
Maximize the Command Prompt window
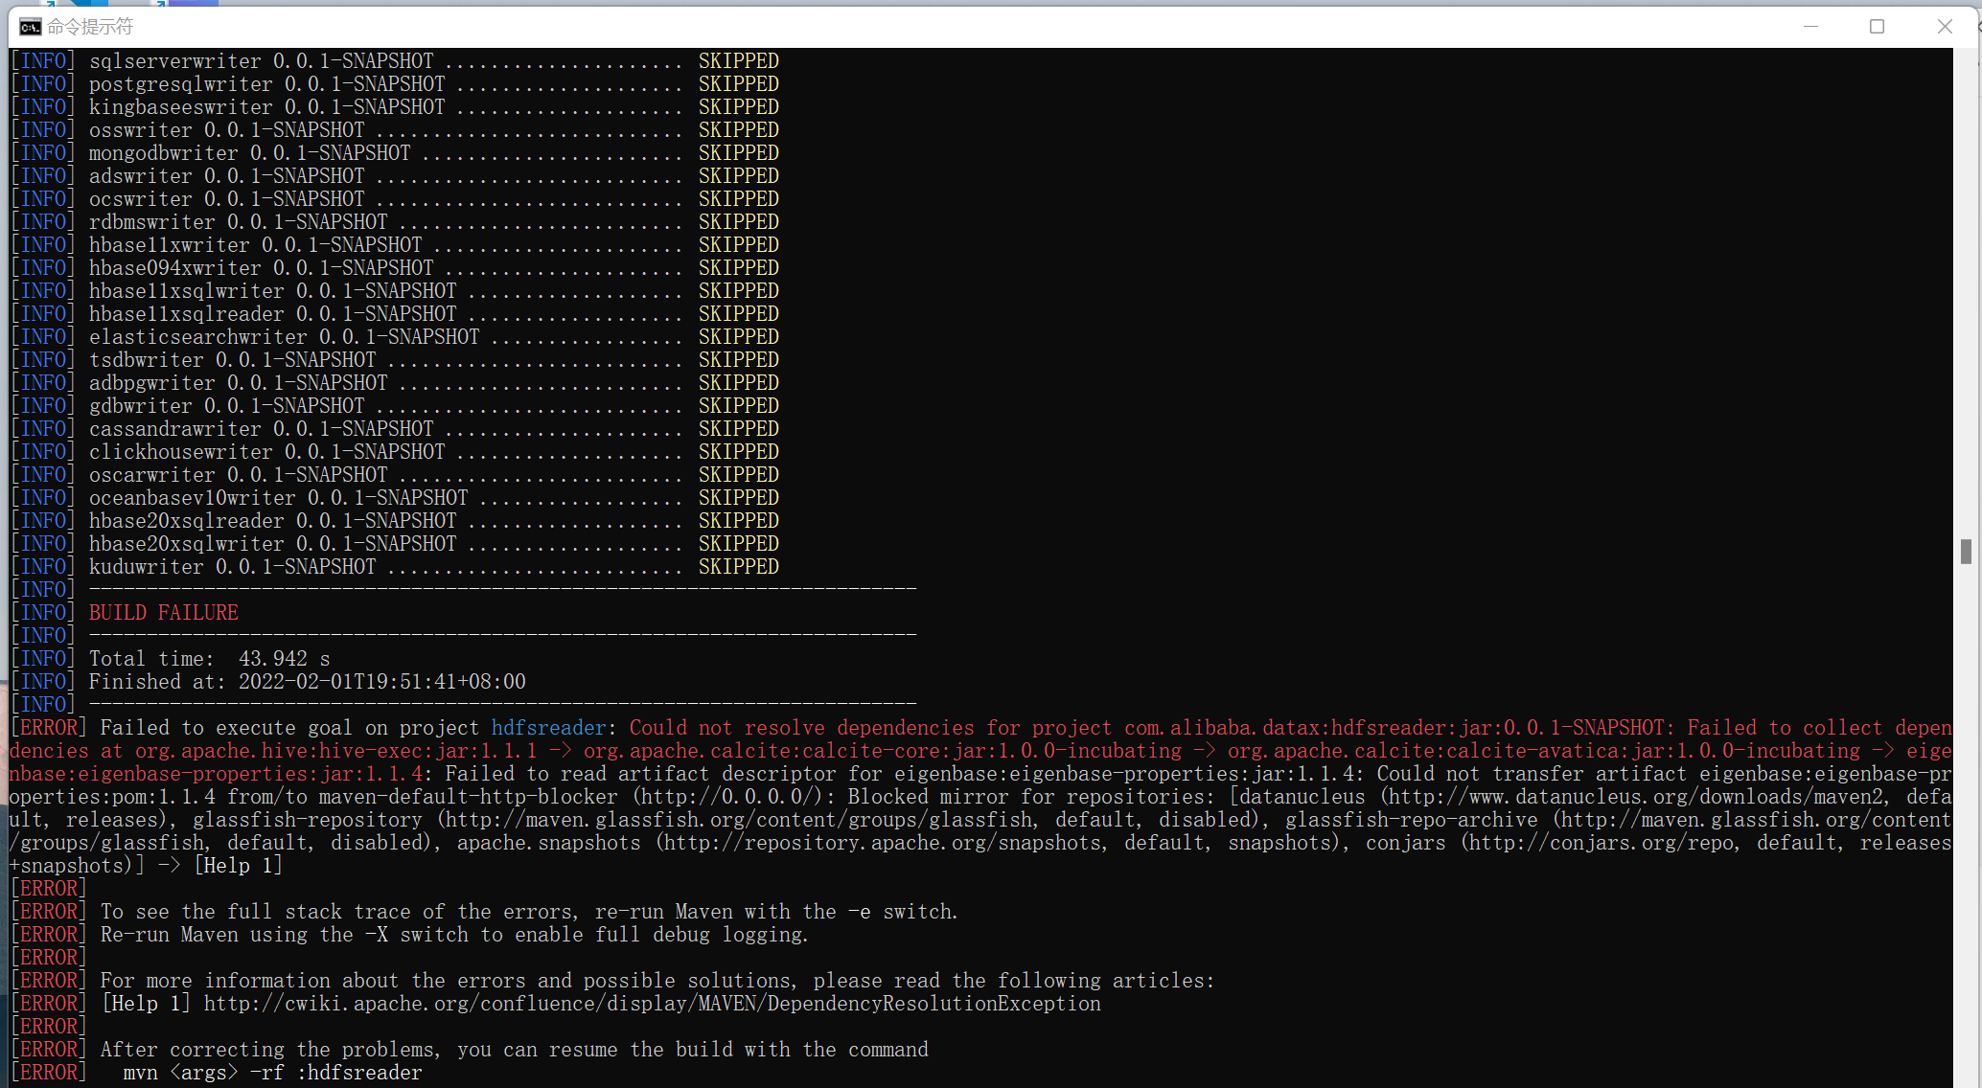[1877, 26]
